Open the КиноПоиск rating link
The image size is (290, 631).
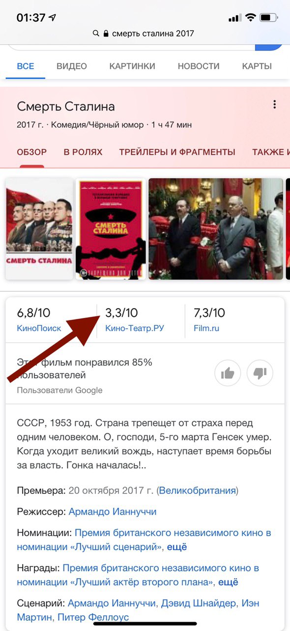point(39,328)
